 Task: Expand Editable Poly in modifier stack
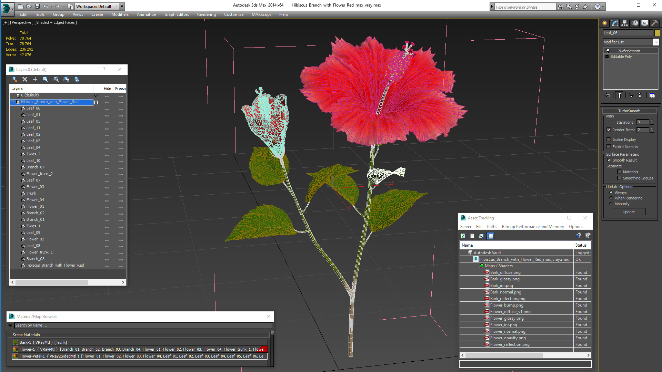click(607, 56)
